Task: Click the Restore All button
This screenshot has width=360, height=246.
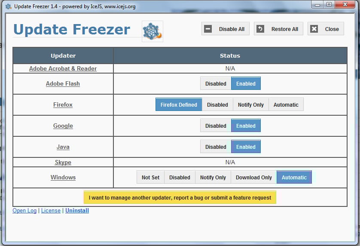Action: pos(278,29)
